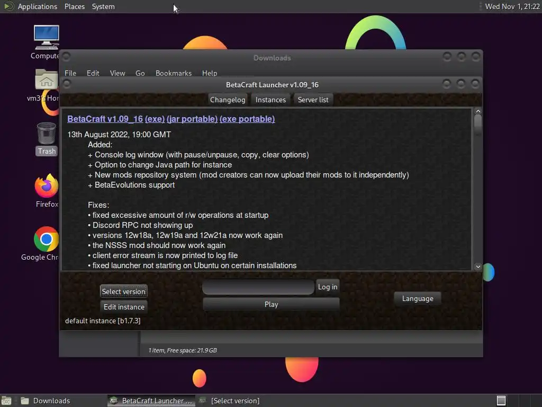Screen dimensions: 542x407
Task: Click the changelog scrollbar thumb
Action: [478, 125]
